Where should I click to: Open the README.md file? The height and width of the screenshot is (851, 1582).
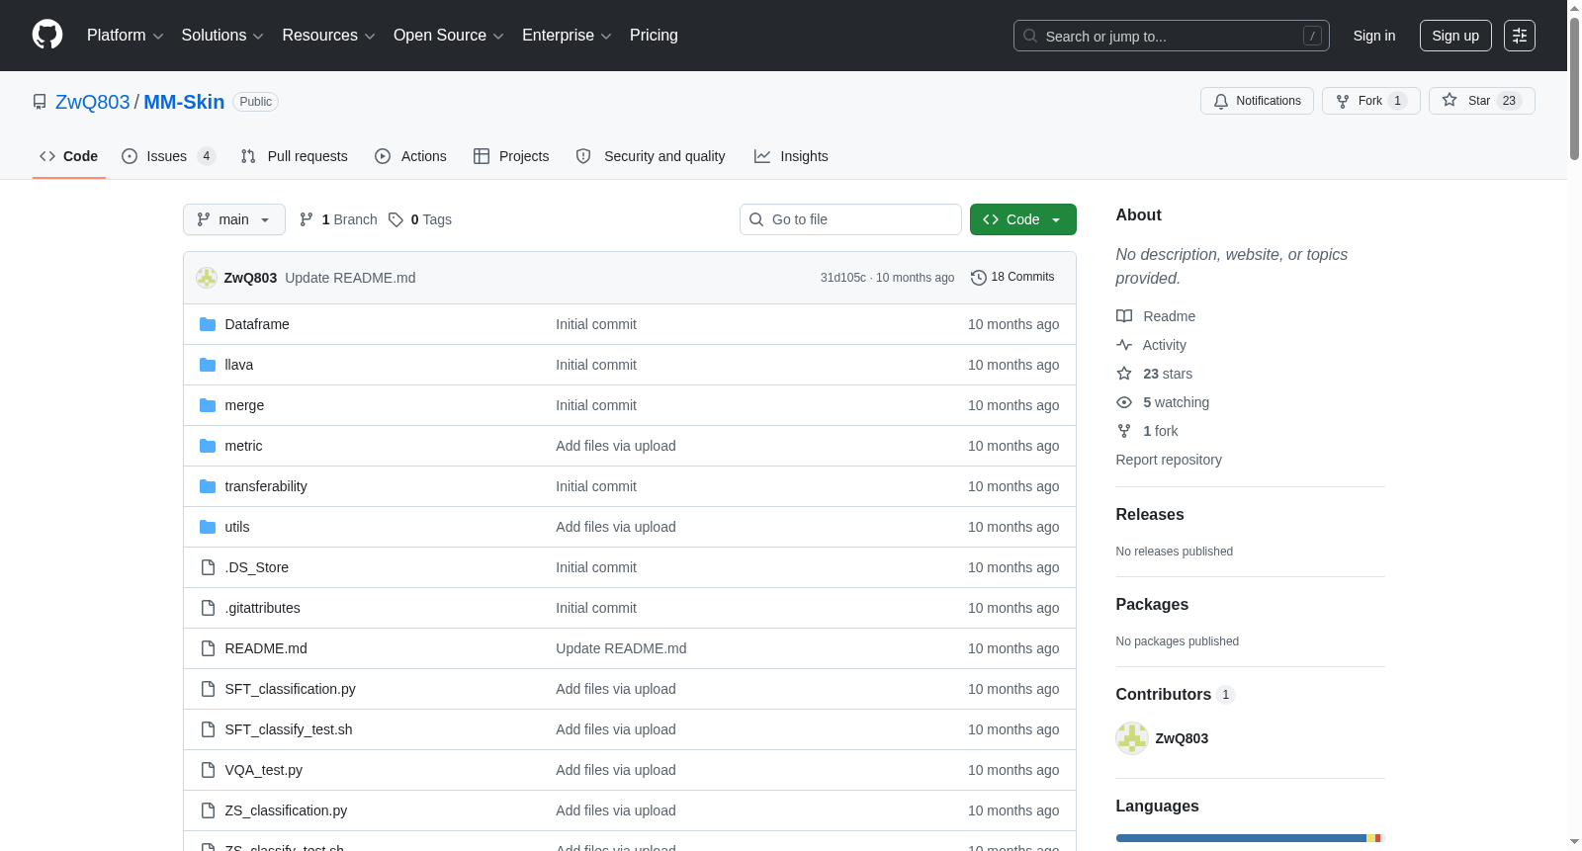click(266, 648)
